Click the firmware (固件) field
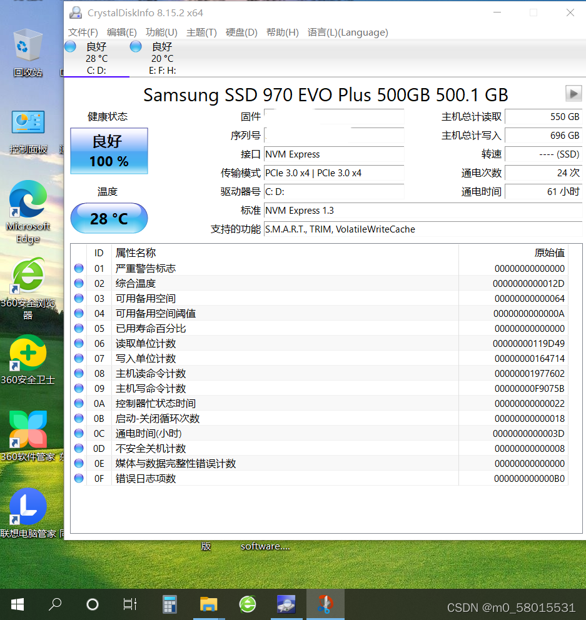586x620 pixels. tap(334, 117)
